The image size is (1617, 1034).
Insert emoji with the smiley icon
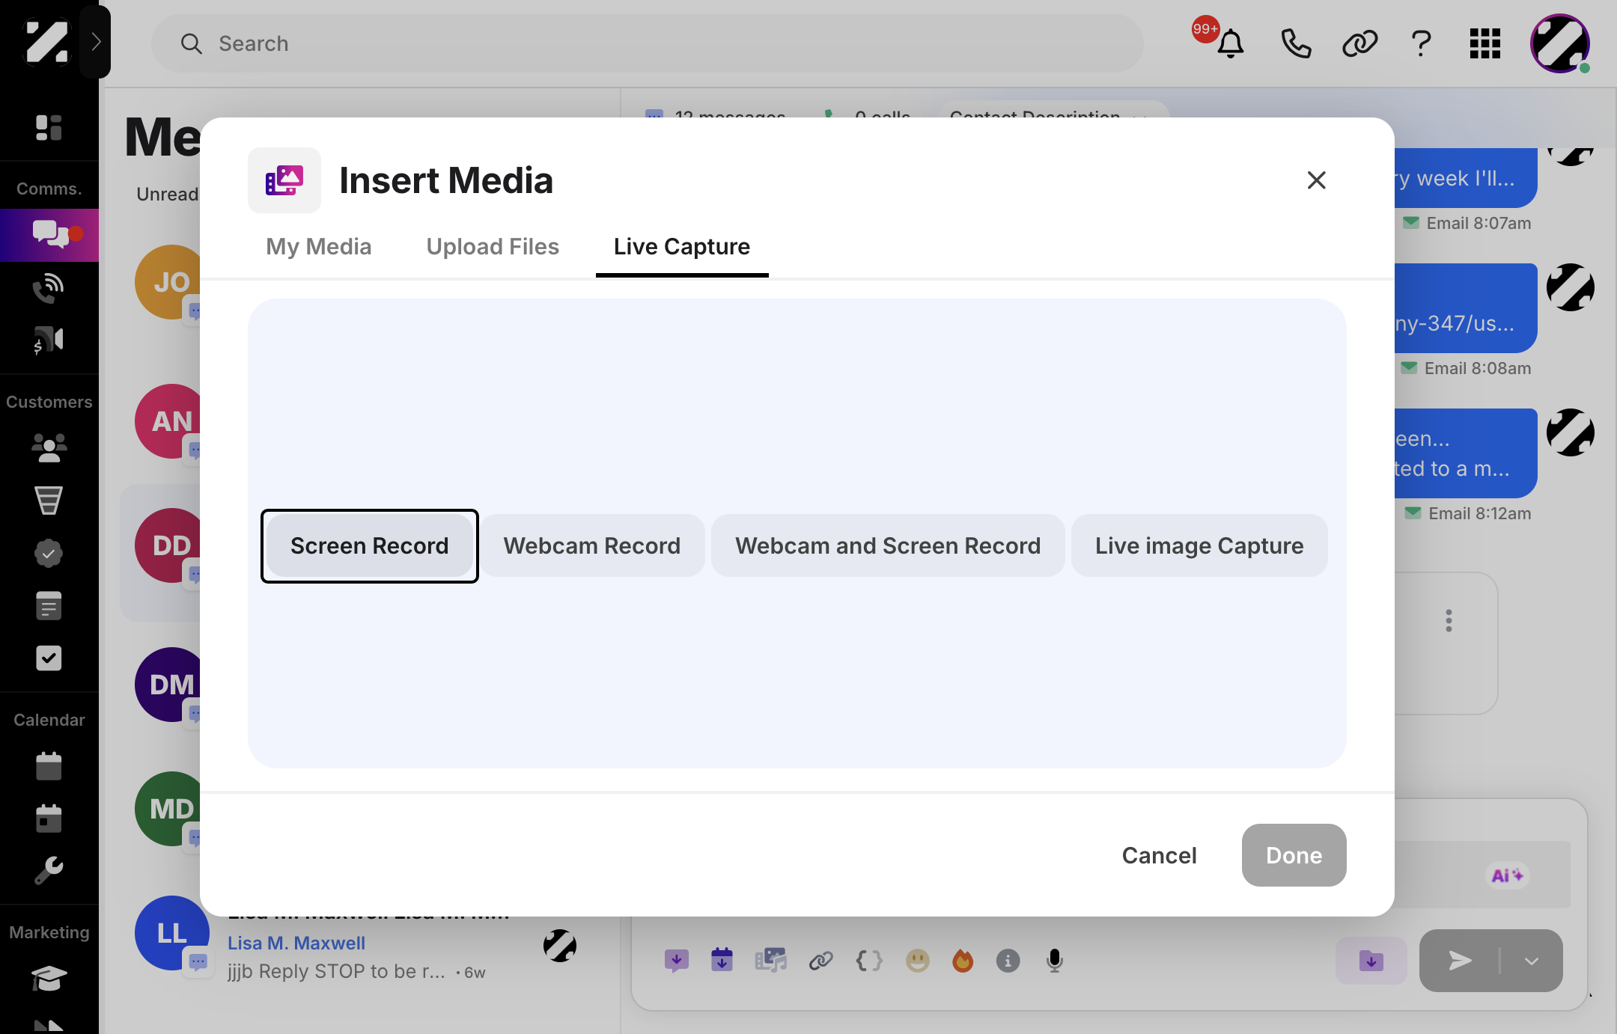click(917, 961)
